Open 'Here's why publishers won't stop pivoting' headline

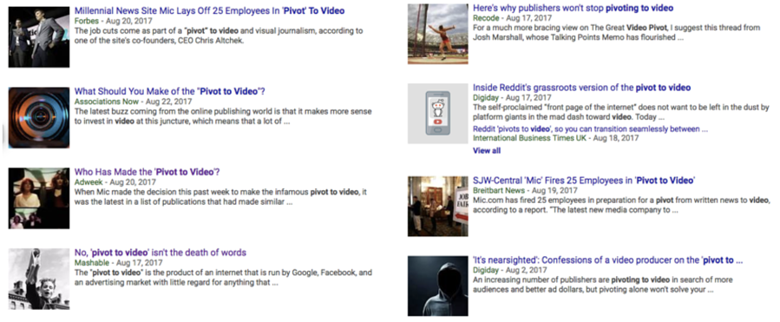coord(573,8)
